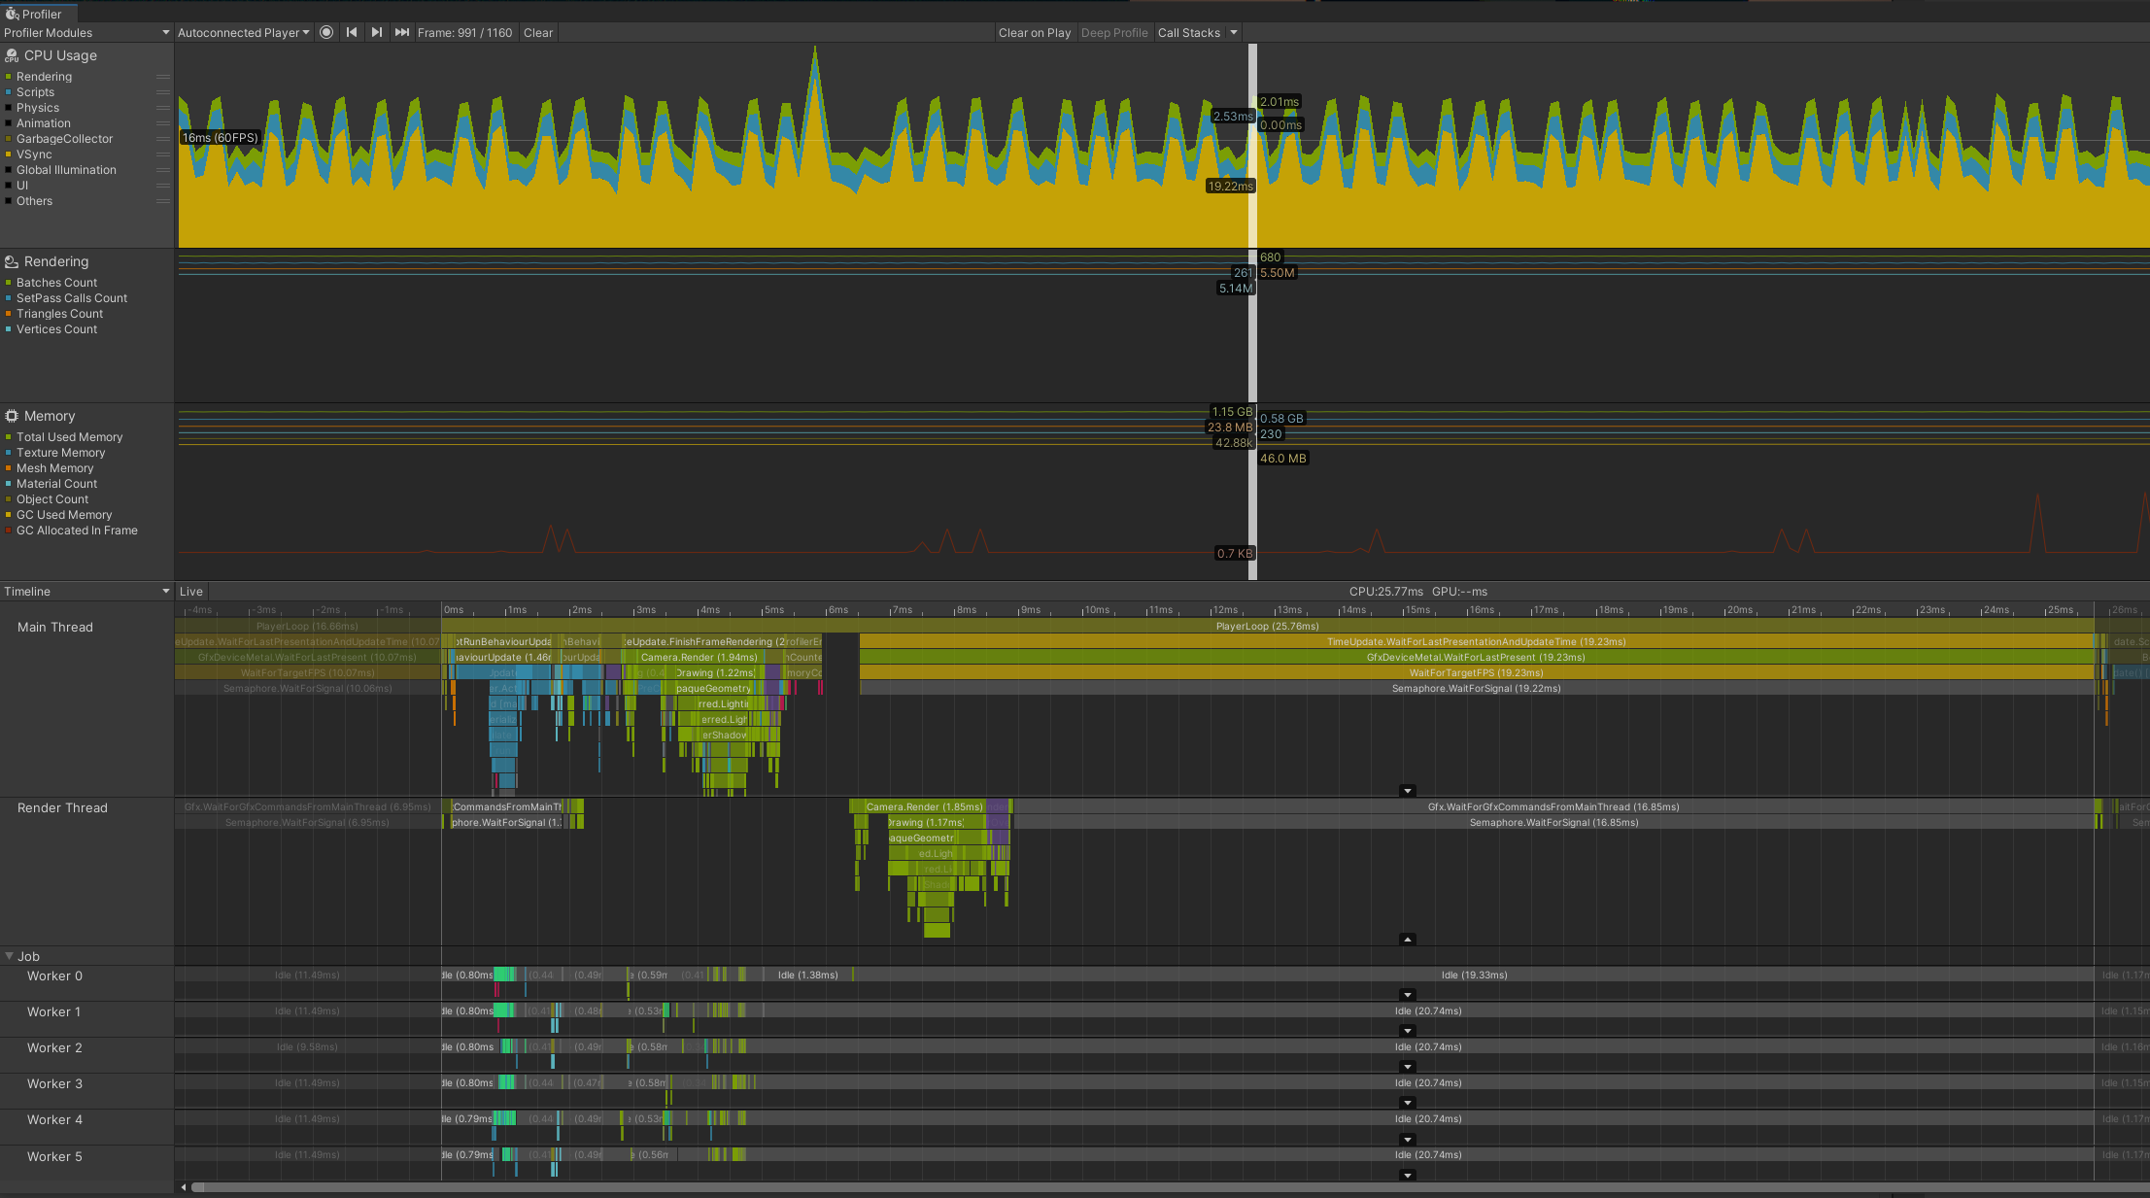
Task: Click the Deep Profile button
Action: pyautogui.click(x=1114, y=32)
